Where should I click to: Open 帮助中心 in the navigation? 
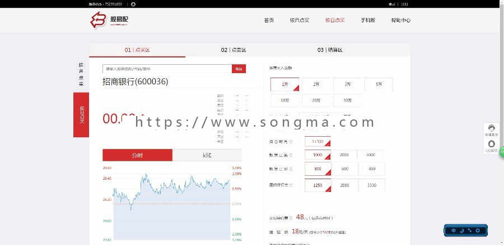click(x=400, y=20)
